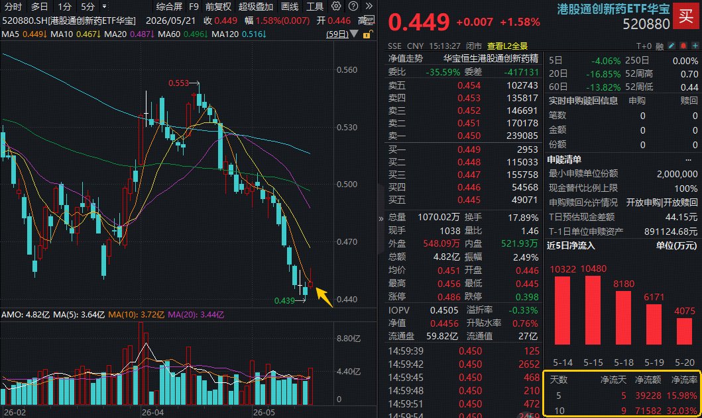Click the 520880.SH chart title
Image resolution: width=702 pixels, height=418 pixels.
click(x=68, y=21)
